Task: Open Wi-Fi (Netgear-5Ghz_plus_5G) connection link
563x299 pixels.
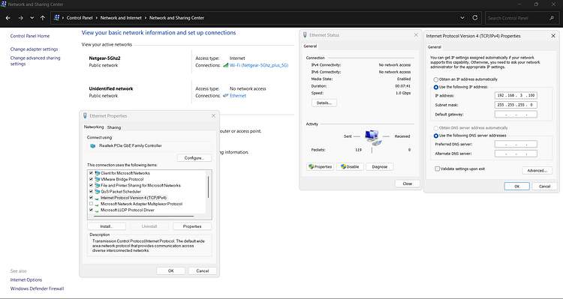Action: point(259,65)
